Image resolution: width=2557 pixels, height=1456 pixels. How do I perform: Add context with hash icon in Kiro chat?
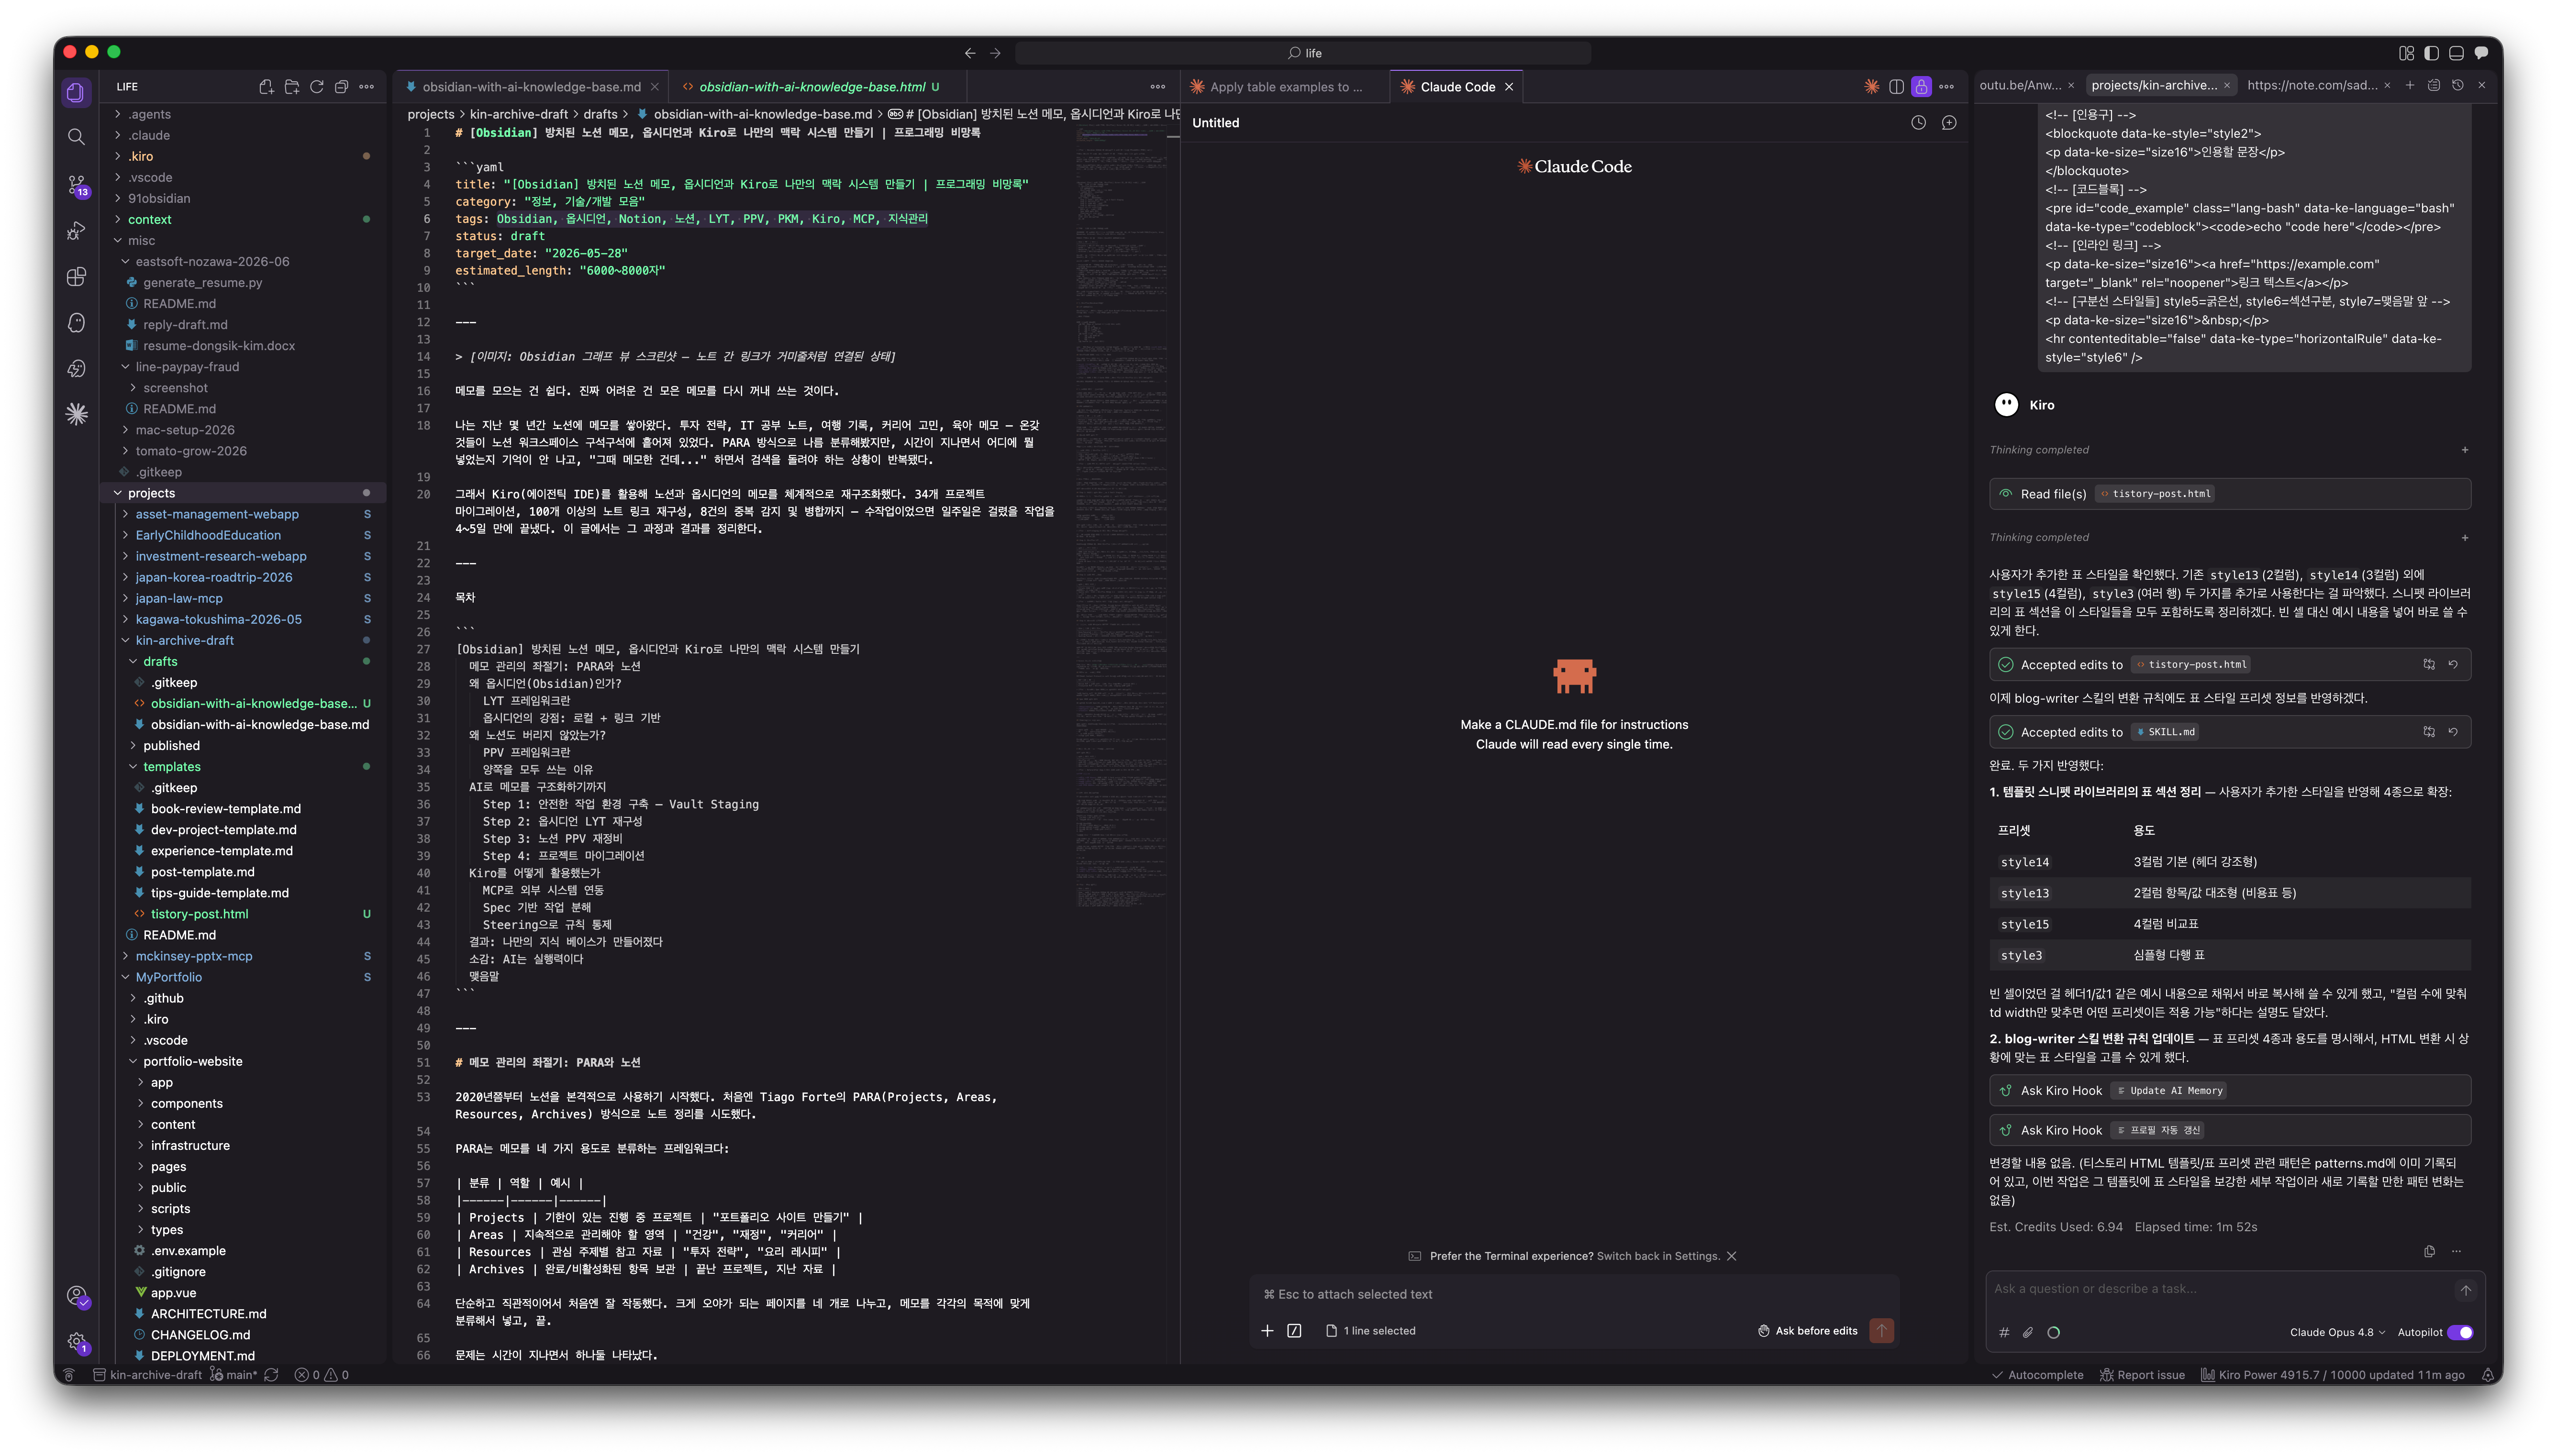(x=2004, y=1332)
